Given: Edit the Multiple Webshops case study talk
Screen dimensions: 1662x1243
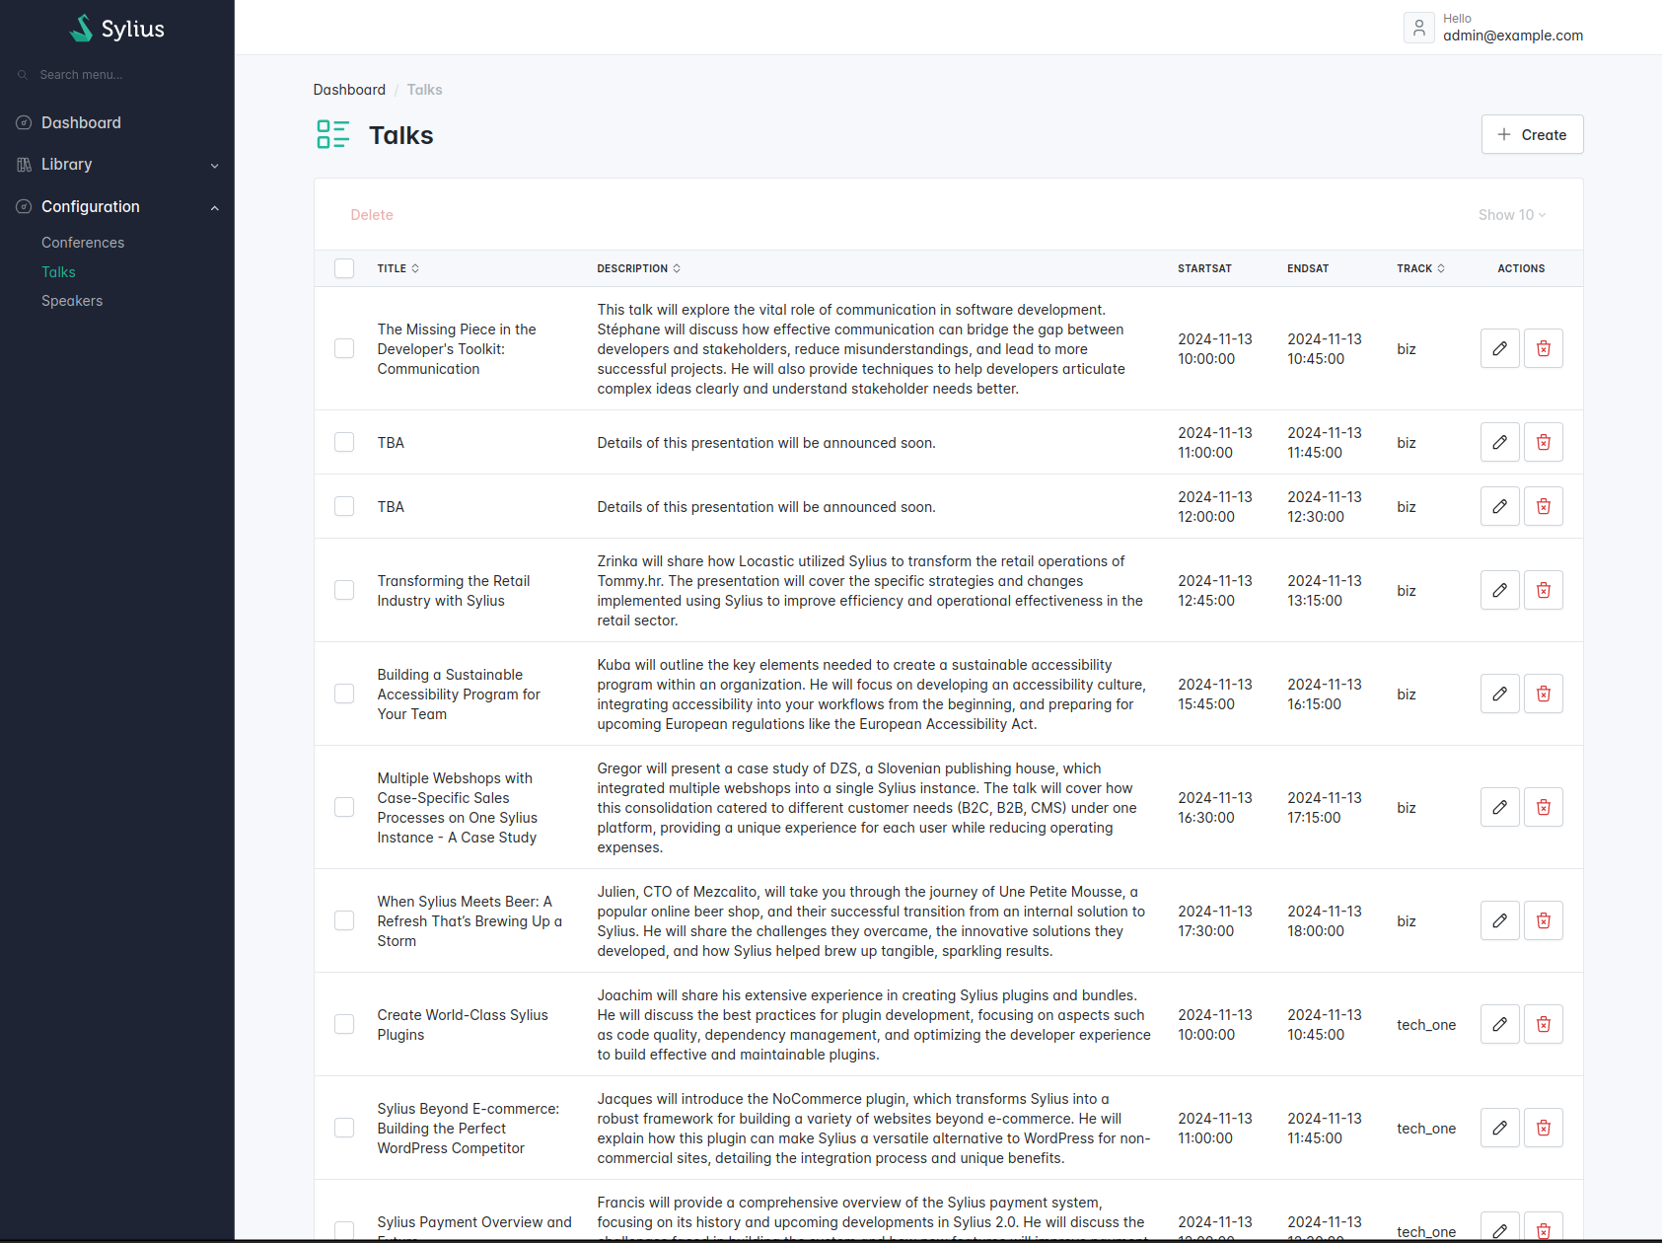Looking at the screenshot, I should click(1499, 807).
